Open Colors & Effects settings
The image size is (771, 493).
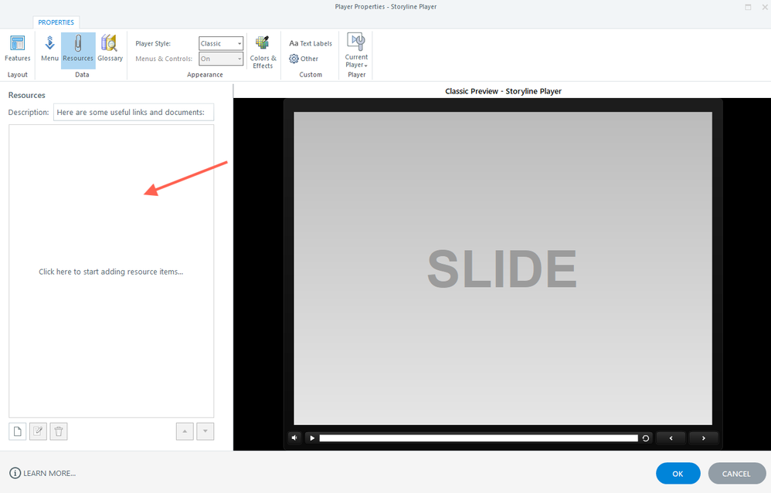coord(263,52)
